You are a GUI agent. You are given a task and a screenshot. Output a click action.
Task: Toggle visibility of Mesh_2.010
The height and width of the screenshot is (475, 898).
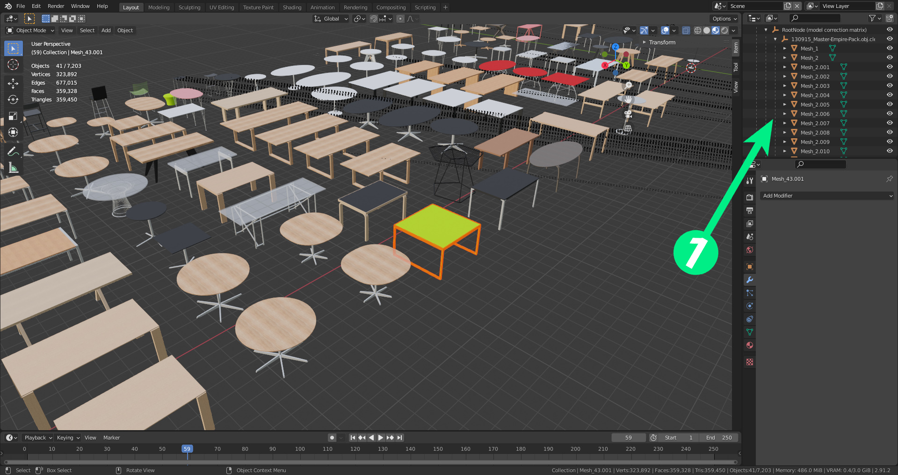[890, 151]
